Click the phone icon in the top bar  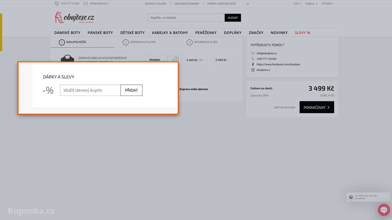tap(57, 4)
